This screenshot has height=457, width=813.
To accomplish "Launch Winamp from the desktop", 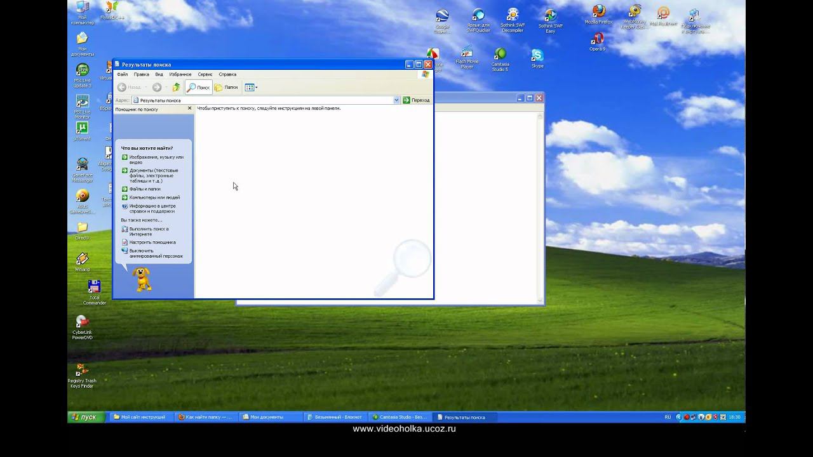I will (x=82, y=262).
